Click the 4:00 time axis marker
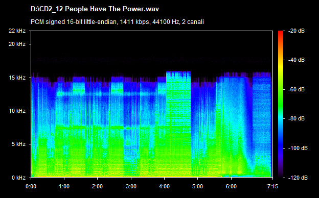This screenshot has width=319, height=198. pos(164,186)
